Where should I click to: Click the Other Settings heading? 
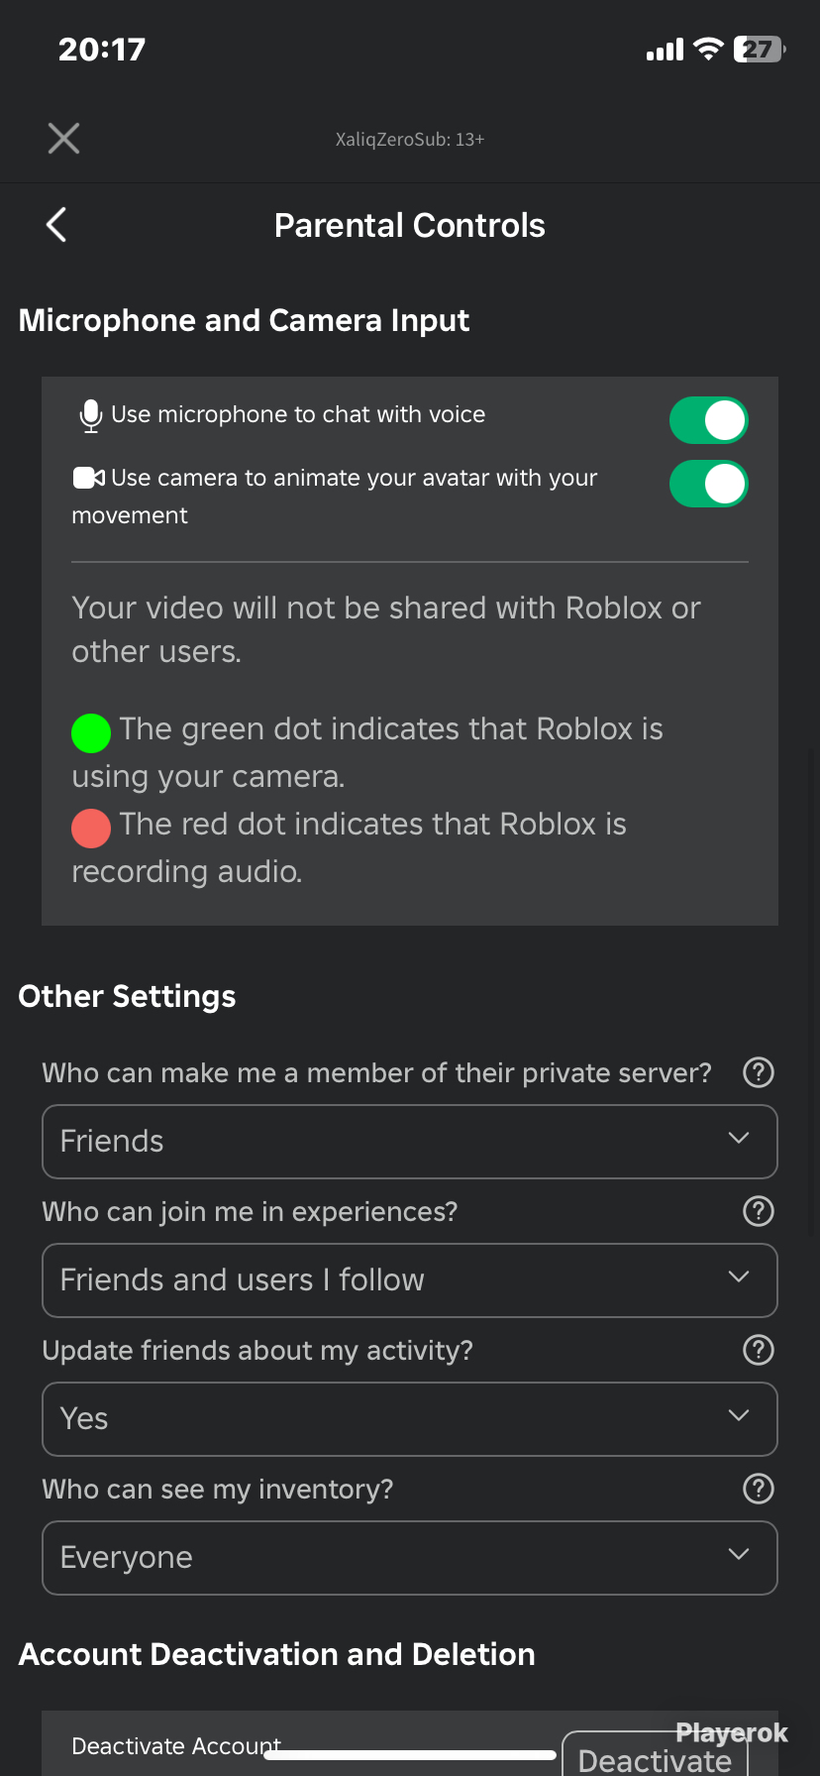[x=127, y=996]
